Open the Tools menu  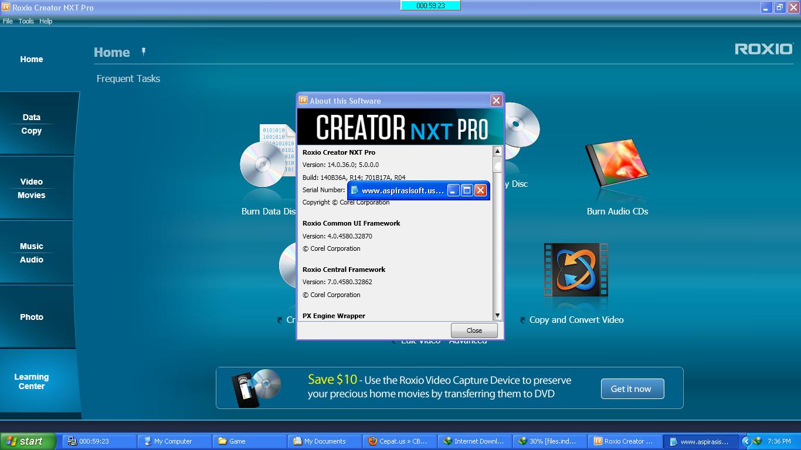pyautogui.click(x=26, y=21)
